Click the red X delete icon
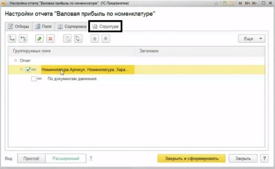This screenshot has height=169, width=275. pos(50,39)
